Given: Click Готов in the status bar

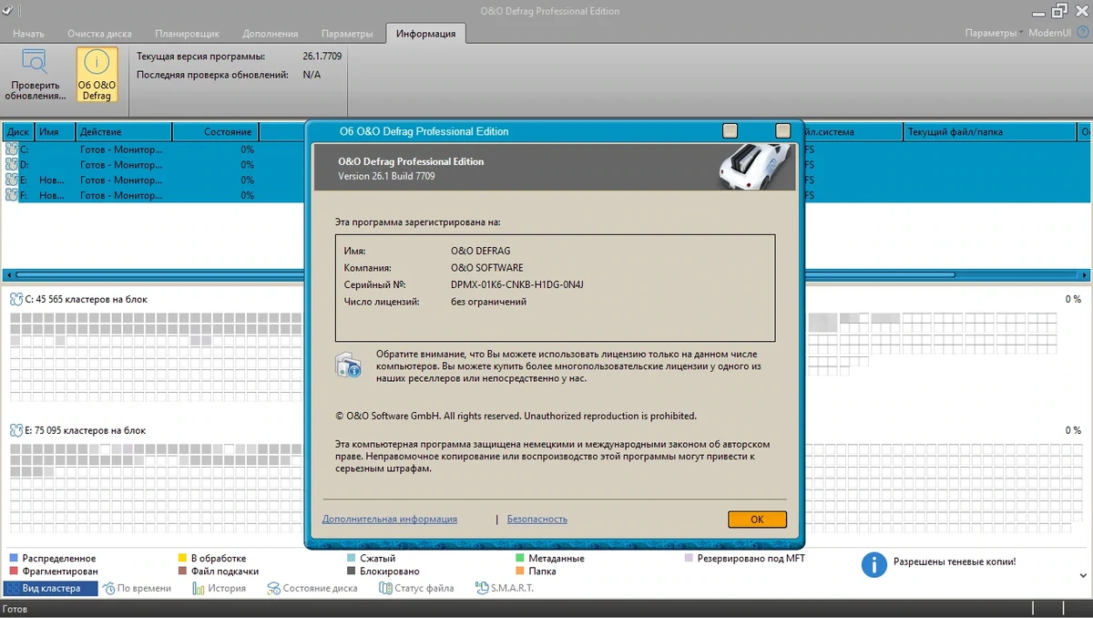Looking at the screenshot, I should [x=15, y=609].
